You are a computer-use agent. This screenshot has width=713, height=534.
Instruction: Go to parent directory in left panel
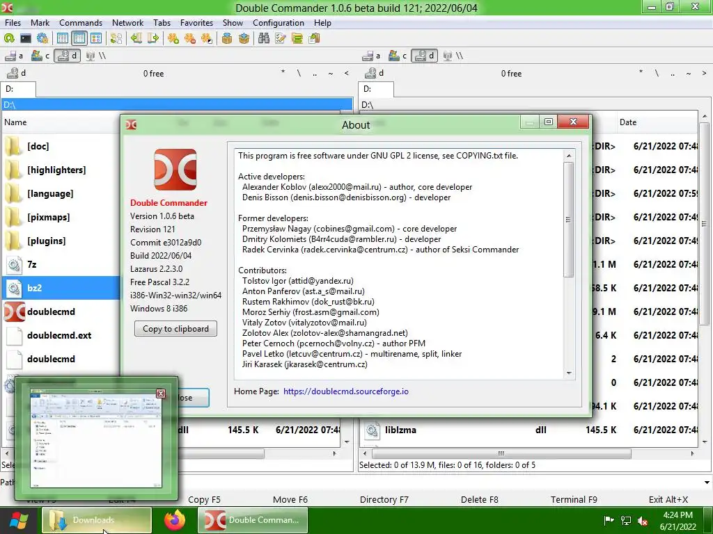point(315,73)
